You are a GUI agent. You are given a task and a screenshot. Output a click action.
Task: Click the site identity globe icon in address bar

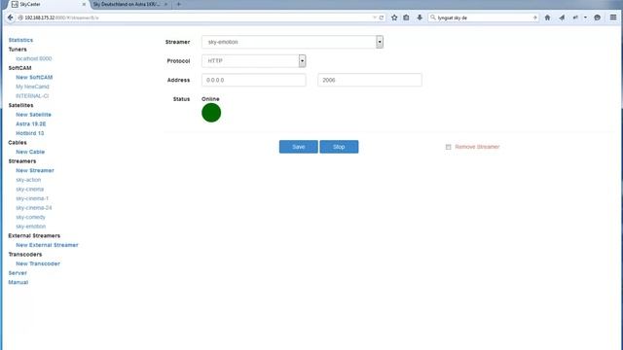tap(20, 17)
